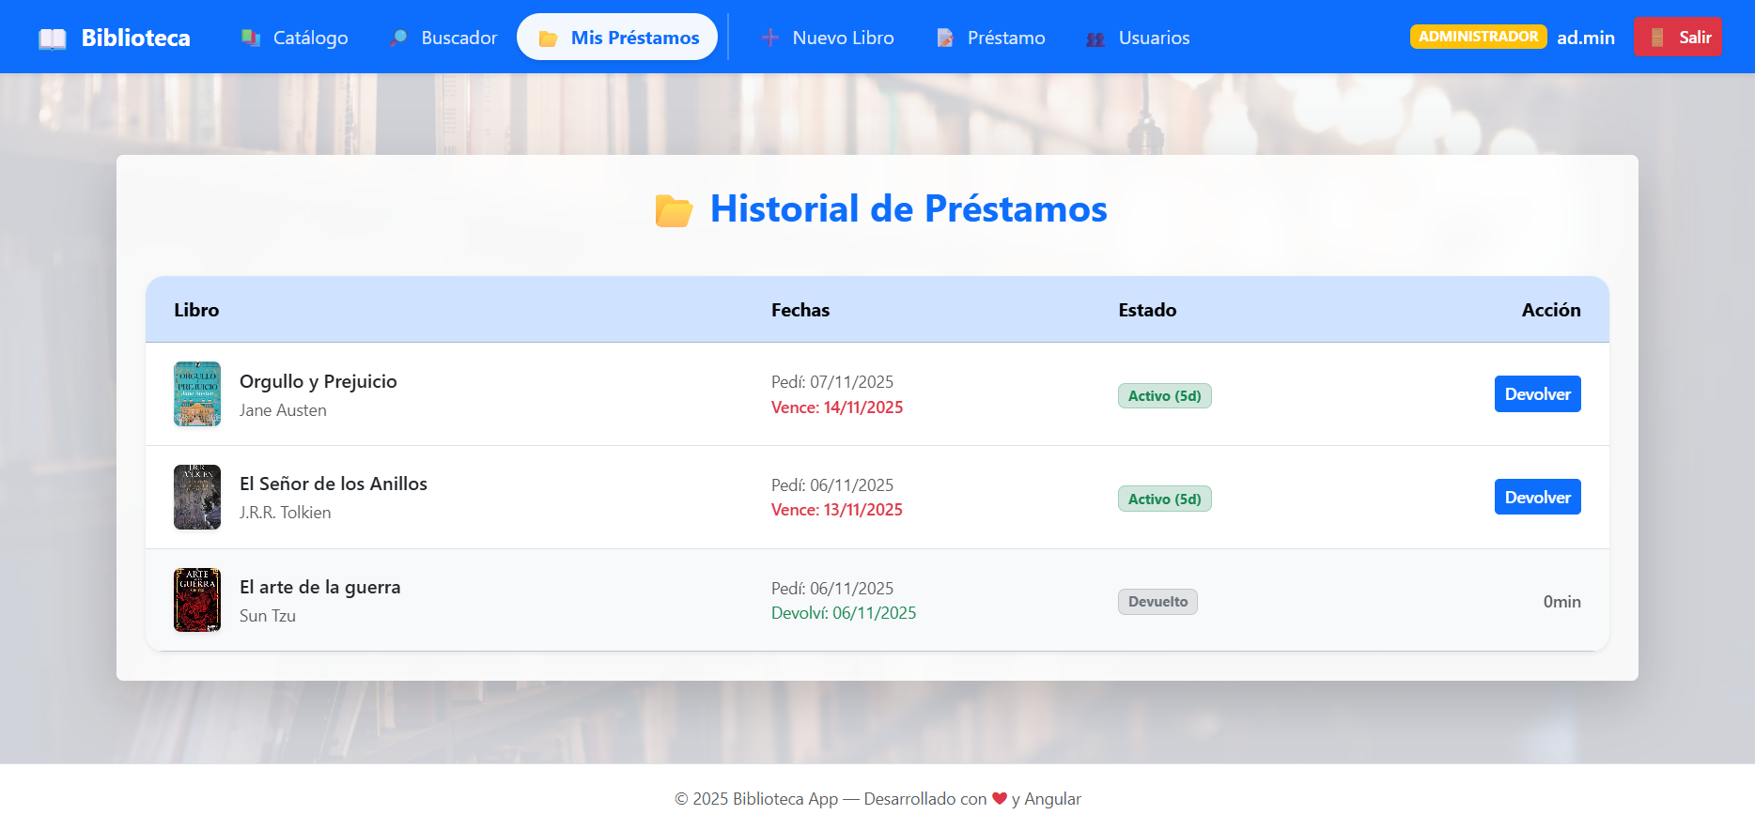The height and width of the screenshot is (830, 1755).
Task: Click the Devolví: 06/11/2025 date
Action: pyautogui.click(x=844, y=613)
